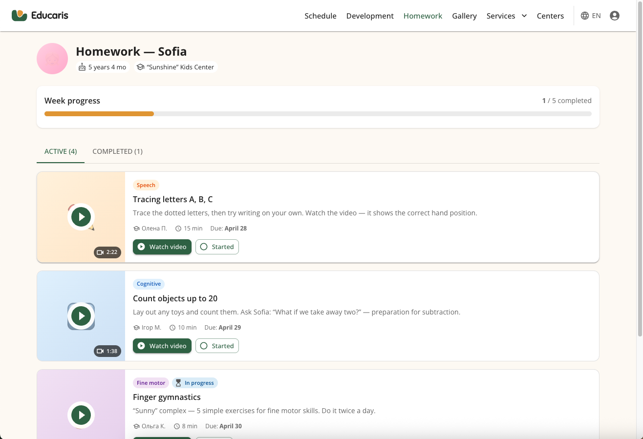
Task: Click the Educaris logo icon
Action: pos(20,16)
